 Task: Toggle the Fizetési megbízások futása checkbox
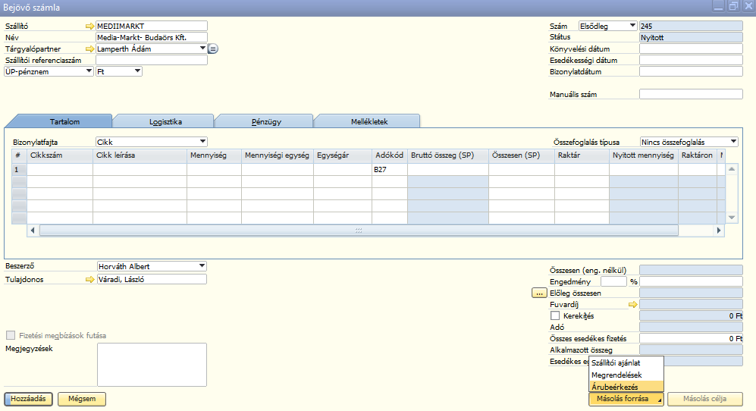pos(10,335)
